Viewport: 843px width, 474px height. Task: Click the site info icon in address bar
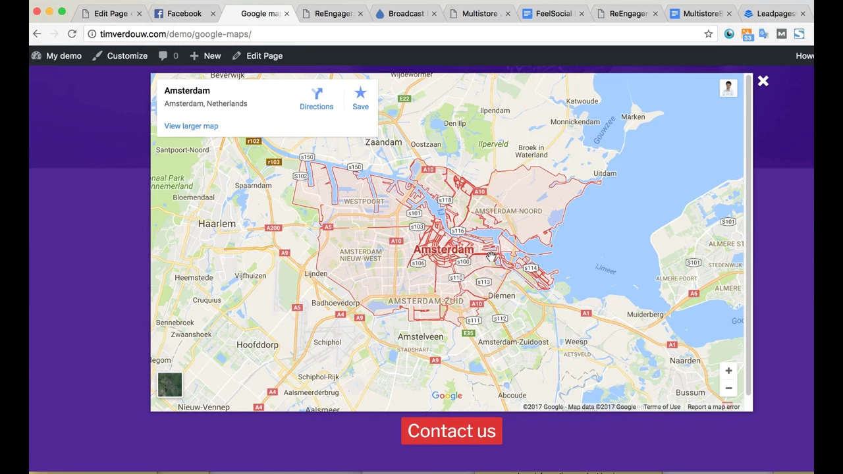click(x=92, y=34)
